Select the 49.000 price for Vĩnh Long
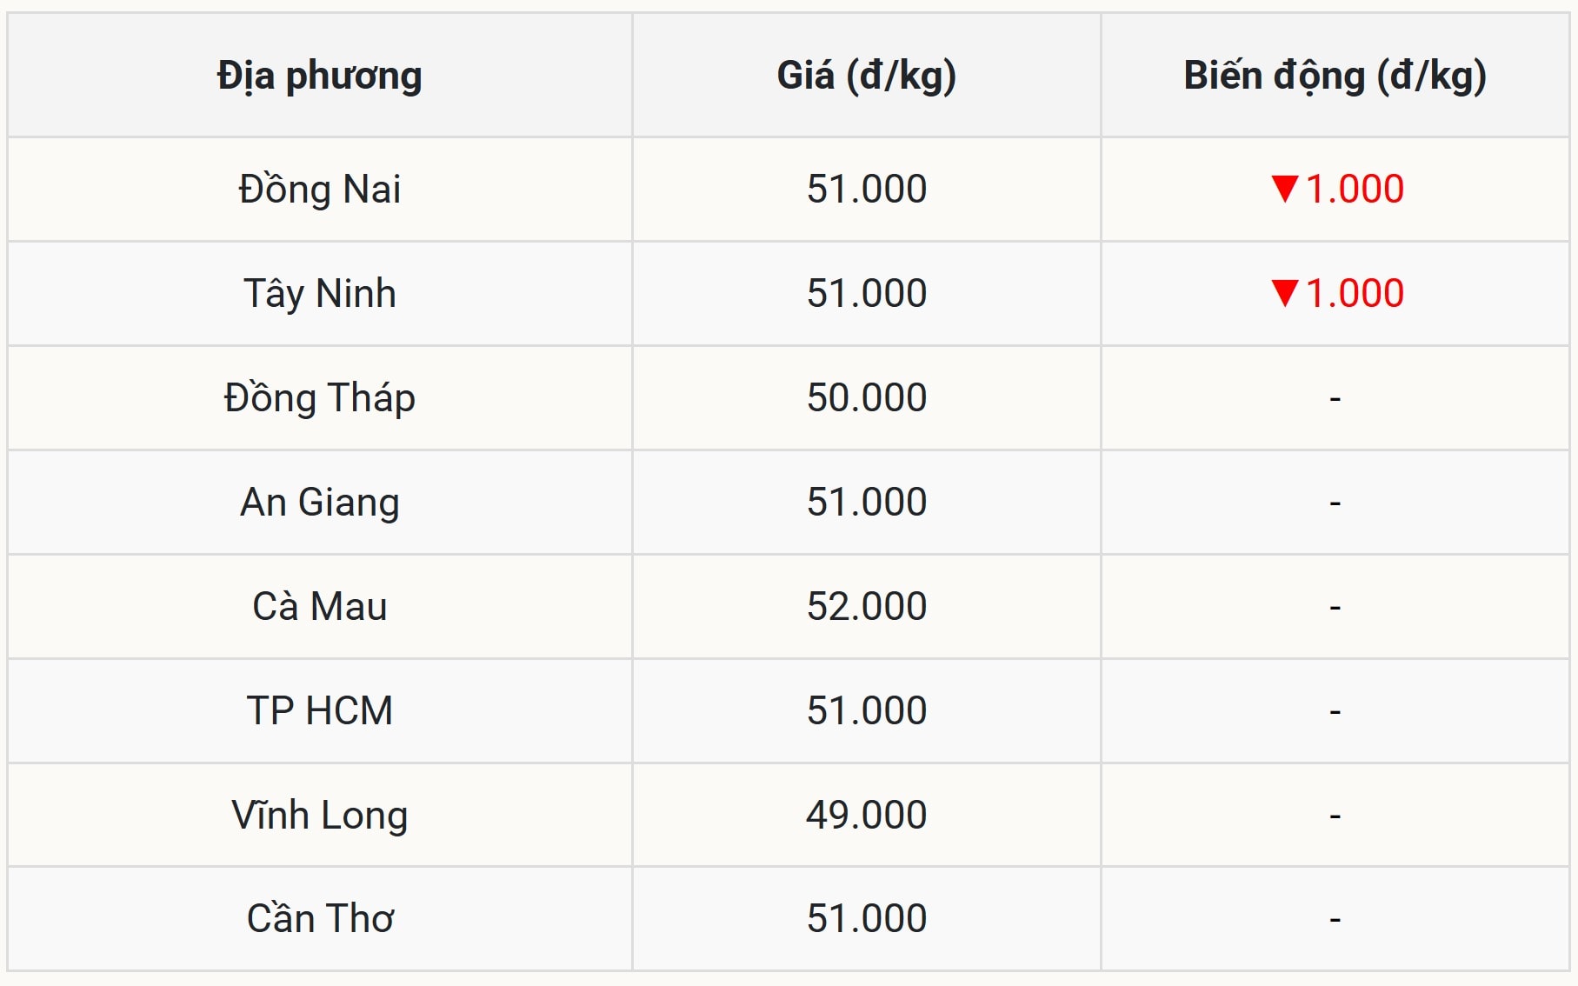Viewport: 1578px width, 986px height. pos(866,816)
